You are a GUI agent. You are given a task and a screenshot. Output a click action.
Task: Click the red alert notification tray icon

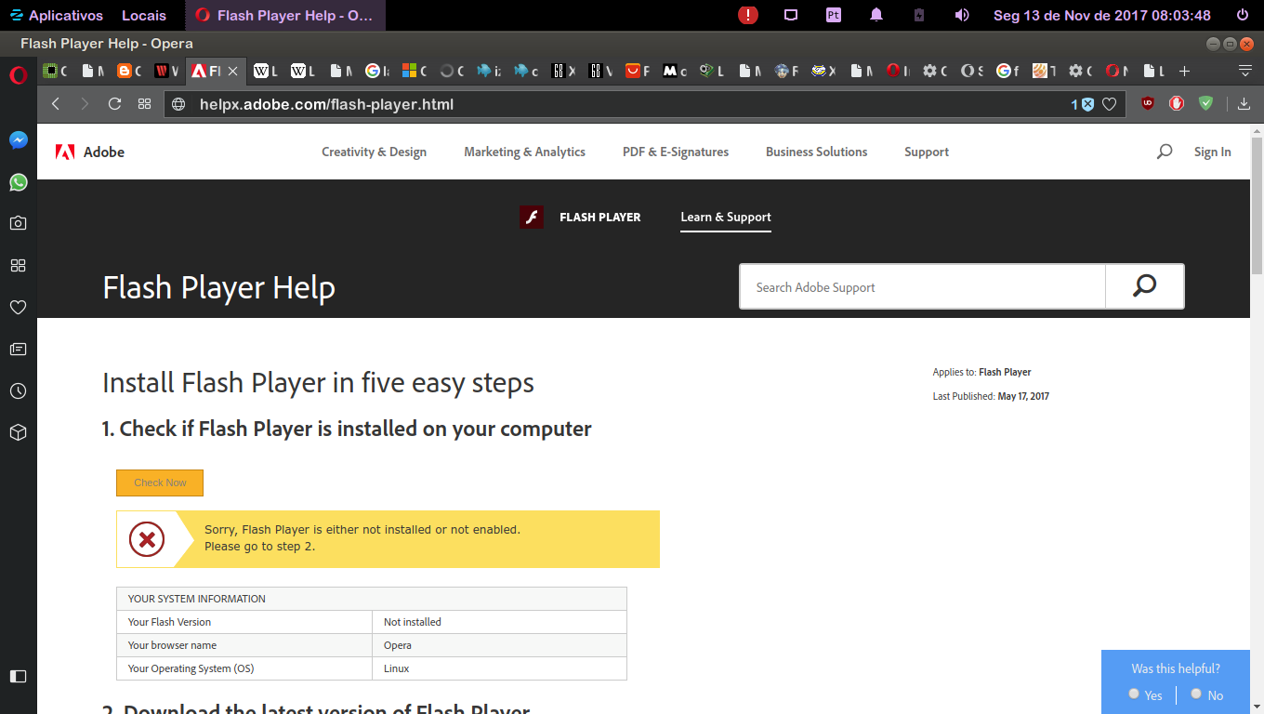747,15
